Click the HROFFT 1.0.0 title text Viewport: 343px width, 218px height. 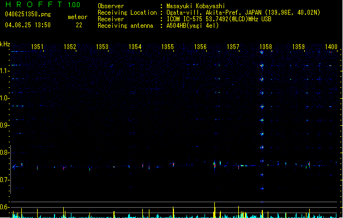(x=43, y=4)
